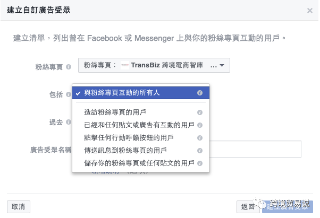Click the 廣告受眾名稱 text input field
This screenshot has height=218, width=320.
click(x=255, y=149)
